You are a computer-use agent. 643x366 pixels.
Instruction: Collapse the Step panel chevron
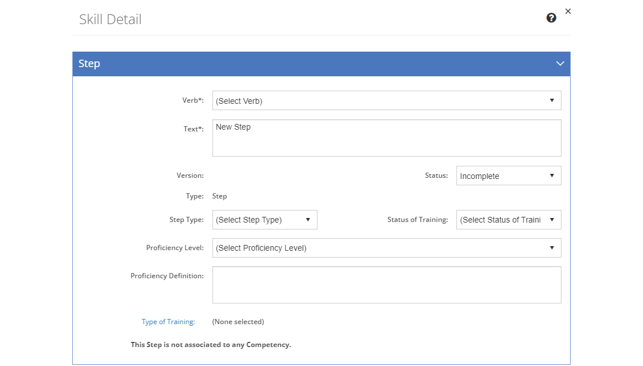560,64
